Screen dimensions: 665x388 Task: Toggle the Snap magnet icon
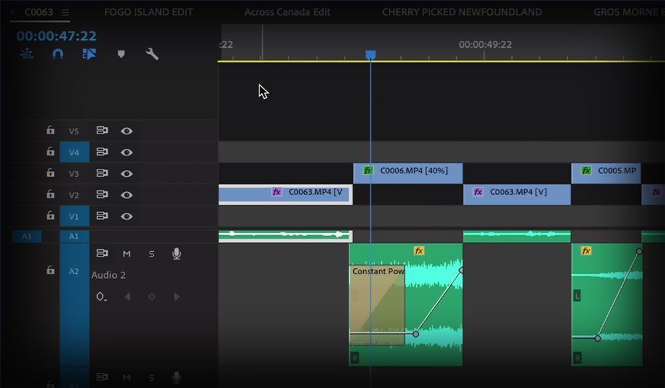coord(57,54)
